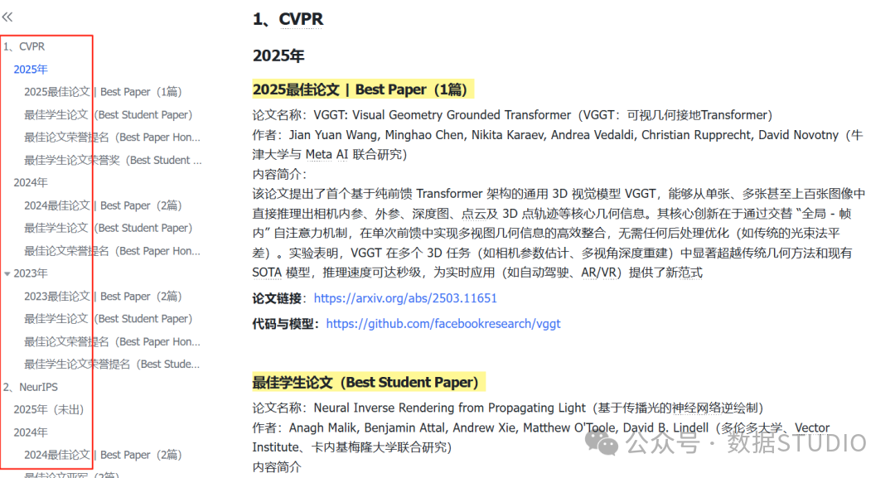The height and width of the screenshot is (478, 895).
Task: Click highlighted document heading "最佳学生论文（Best Student Paper）"
Action: [369, 382]
